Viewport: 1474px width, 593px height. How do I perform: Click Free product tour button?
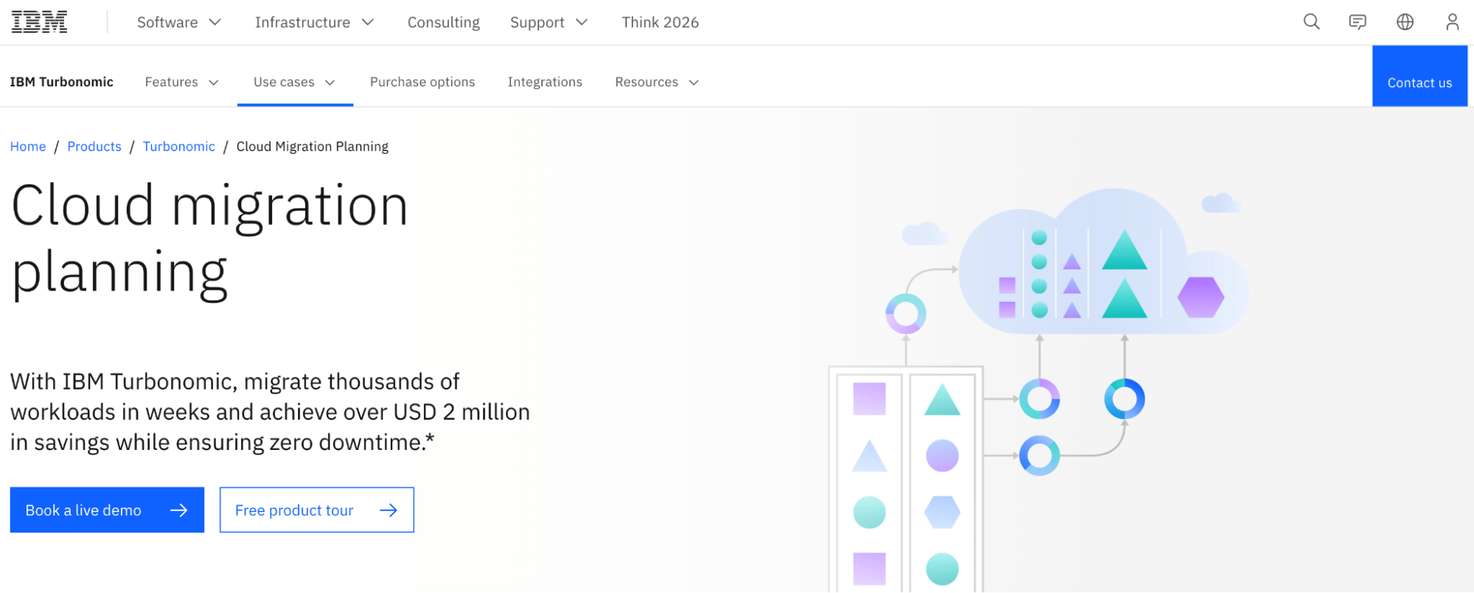tap(317, 510)
